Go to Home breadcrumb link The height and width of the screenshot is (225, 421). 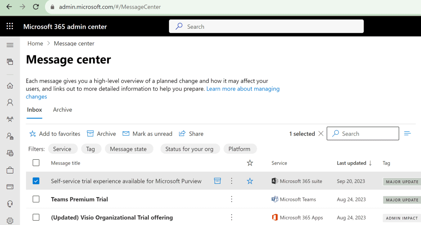tap(35, 43)
